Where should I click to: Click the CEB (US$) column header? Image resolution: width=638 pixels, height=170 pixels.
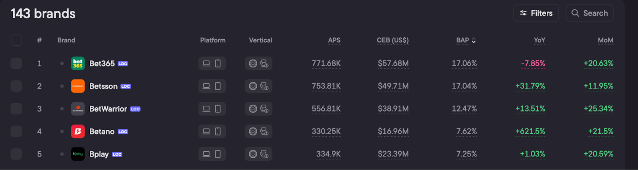[392, 41]
